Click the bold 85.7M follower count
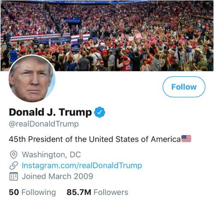 [x=79, y=192]
